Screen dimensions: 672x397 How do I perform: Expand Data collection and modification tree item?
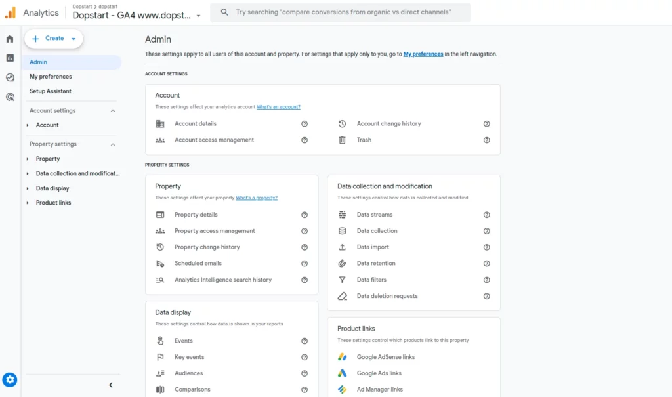(x=28, y=174)
